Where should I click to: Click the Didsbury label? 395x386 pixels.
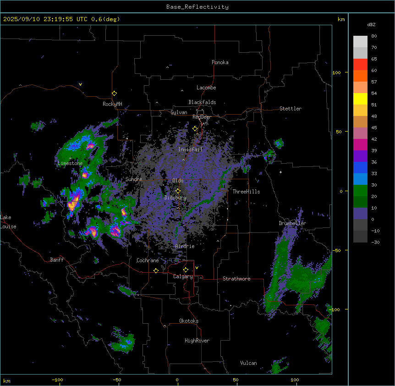176,198
